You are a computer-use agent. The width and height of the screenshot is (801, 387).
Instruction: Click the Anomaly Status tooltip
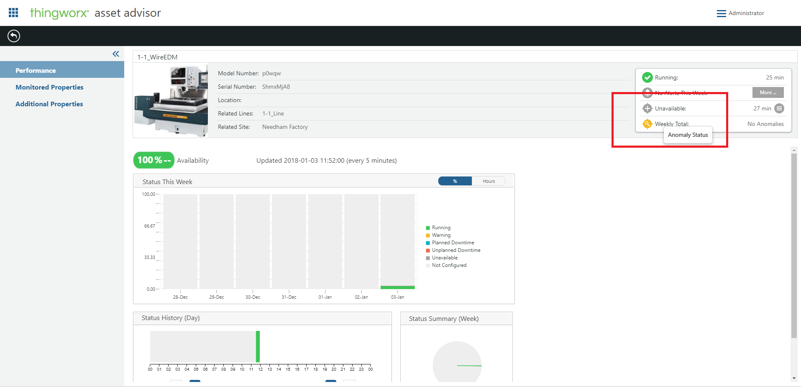tap(688, 135)
